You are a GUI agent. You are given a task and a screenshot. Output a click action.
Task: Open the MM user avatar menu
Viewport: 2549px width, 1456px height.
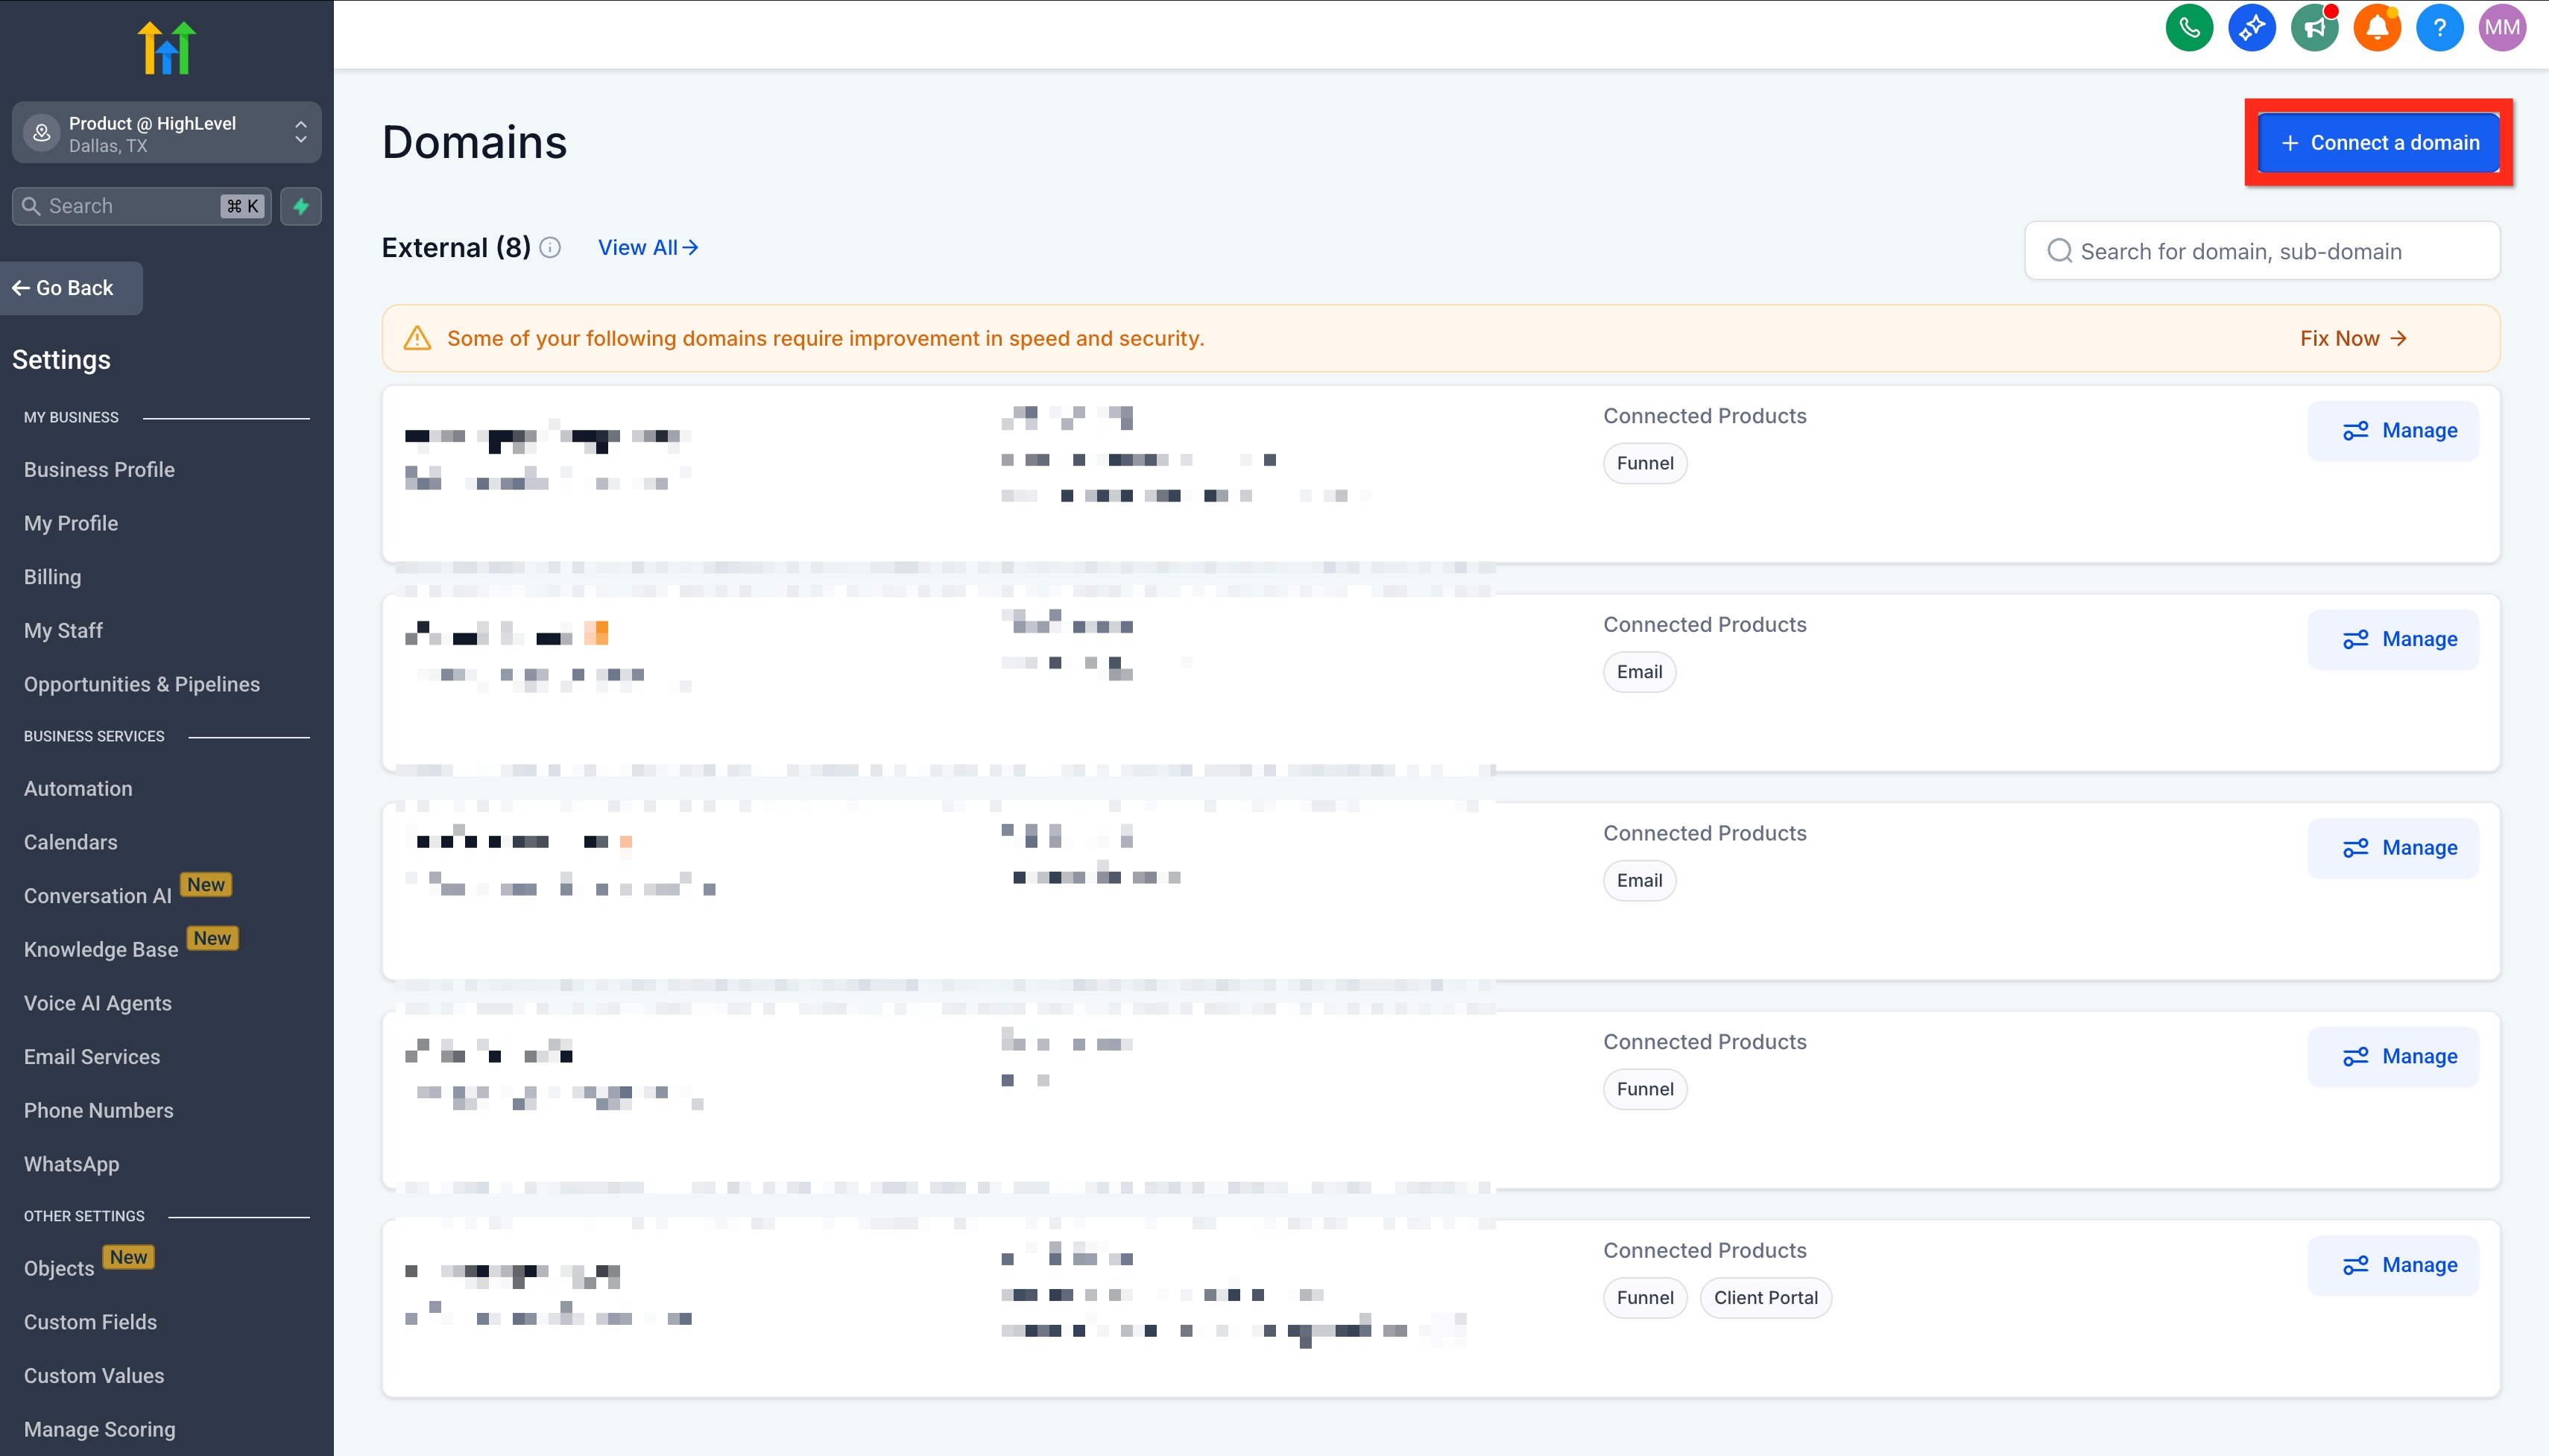point(2502,28)
